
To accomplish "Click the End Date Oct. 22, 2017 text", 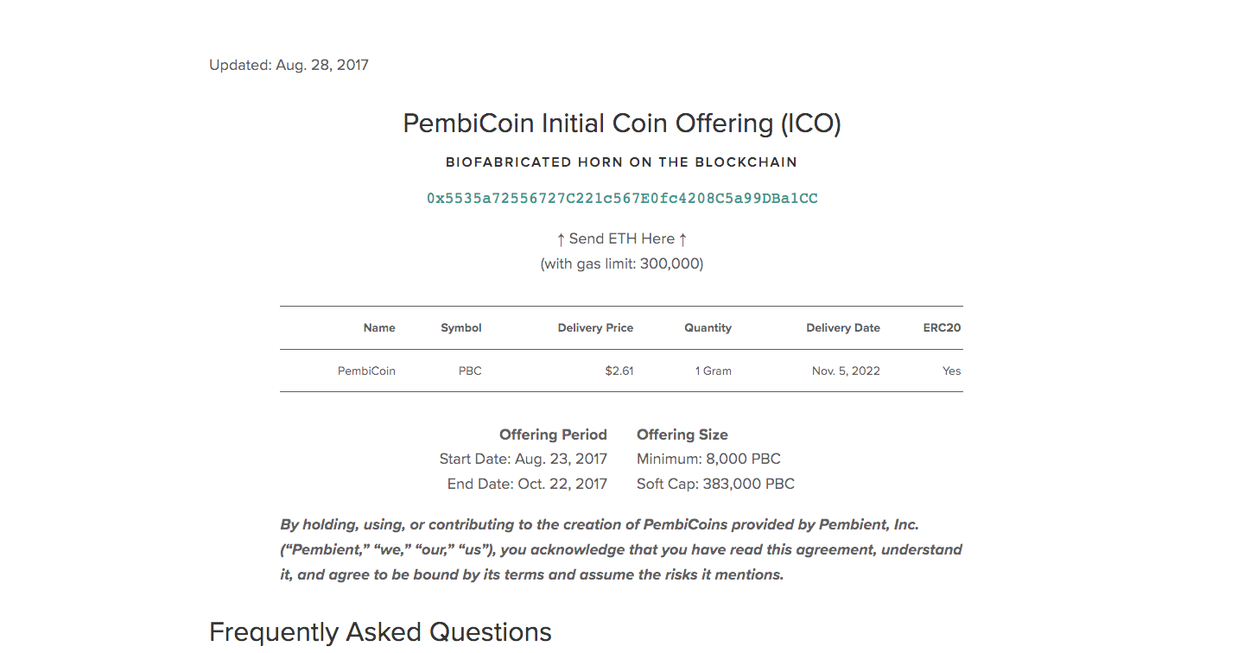I will (x=527, y=484).
